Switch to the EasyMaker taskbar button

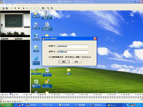point(98,105)
